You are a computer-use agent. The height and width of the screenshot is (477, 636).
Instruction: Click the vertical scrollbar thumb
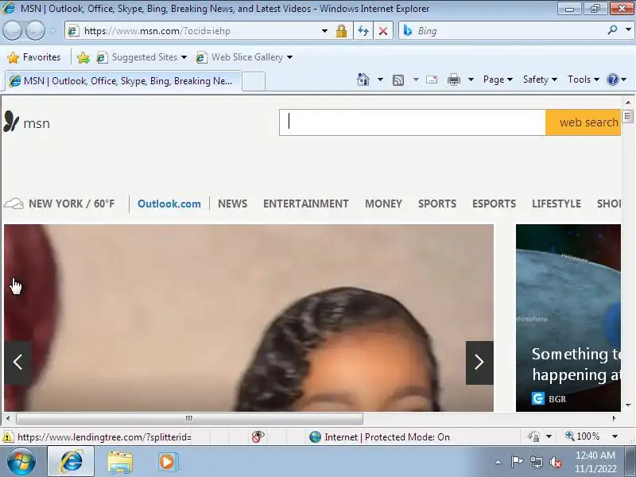click(627, 116)
